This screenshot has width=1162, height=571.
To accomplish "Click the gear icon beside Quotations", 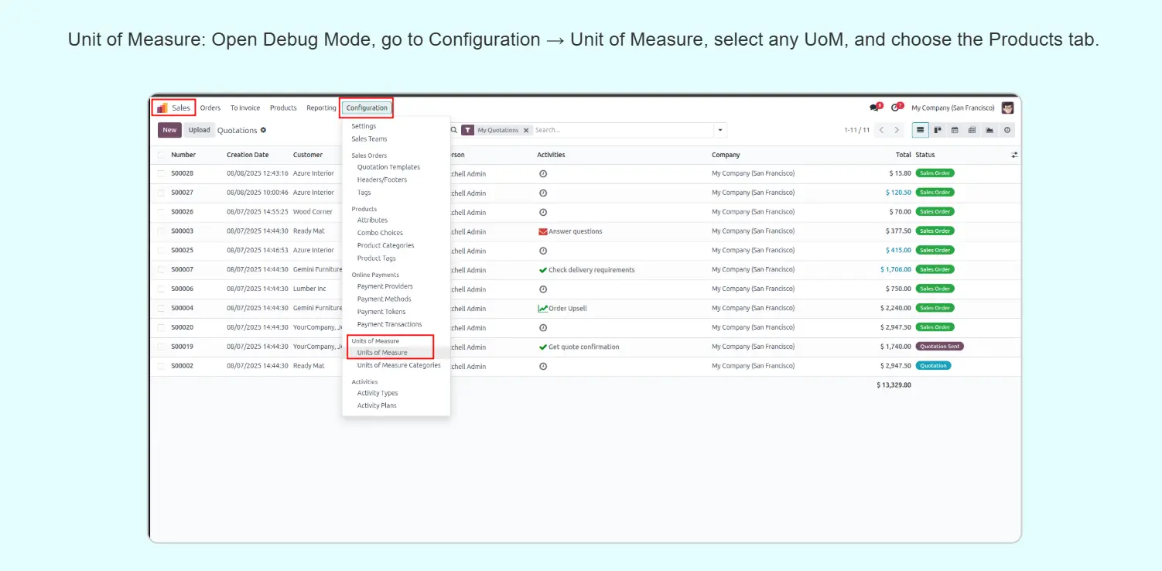I will 263,130.
